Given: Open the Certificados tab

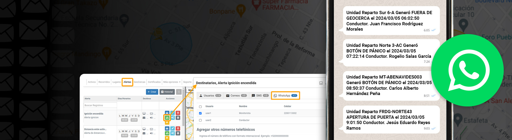Looking at the screenshot, I should pyautogui.click(x=154, y=82).
